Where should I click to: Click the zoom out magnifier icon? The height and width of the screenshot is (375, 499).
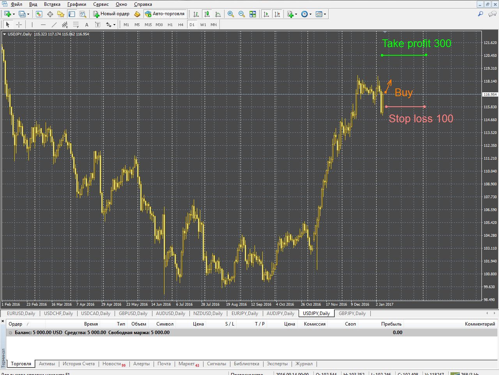[242, 14]
